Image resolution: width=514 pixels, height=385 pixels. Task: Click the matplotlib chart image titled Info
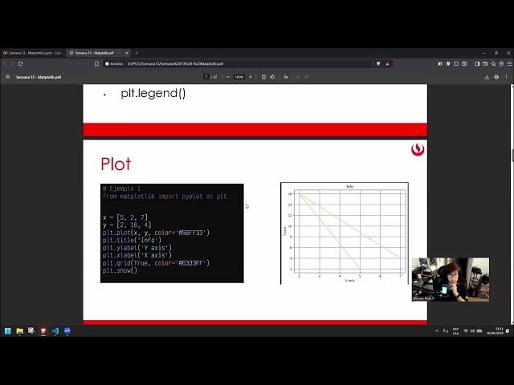point(345,233)
